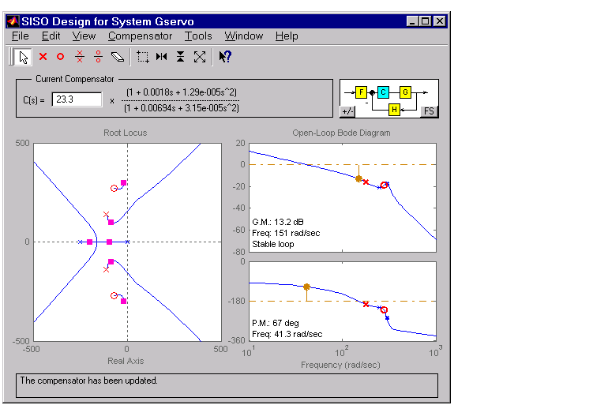Screen dimensions: 593x405
Task: Toggle feedback sign with +/- button
Action: (x=347, y=111)
